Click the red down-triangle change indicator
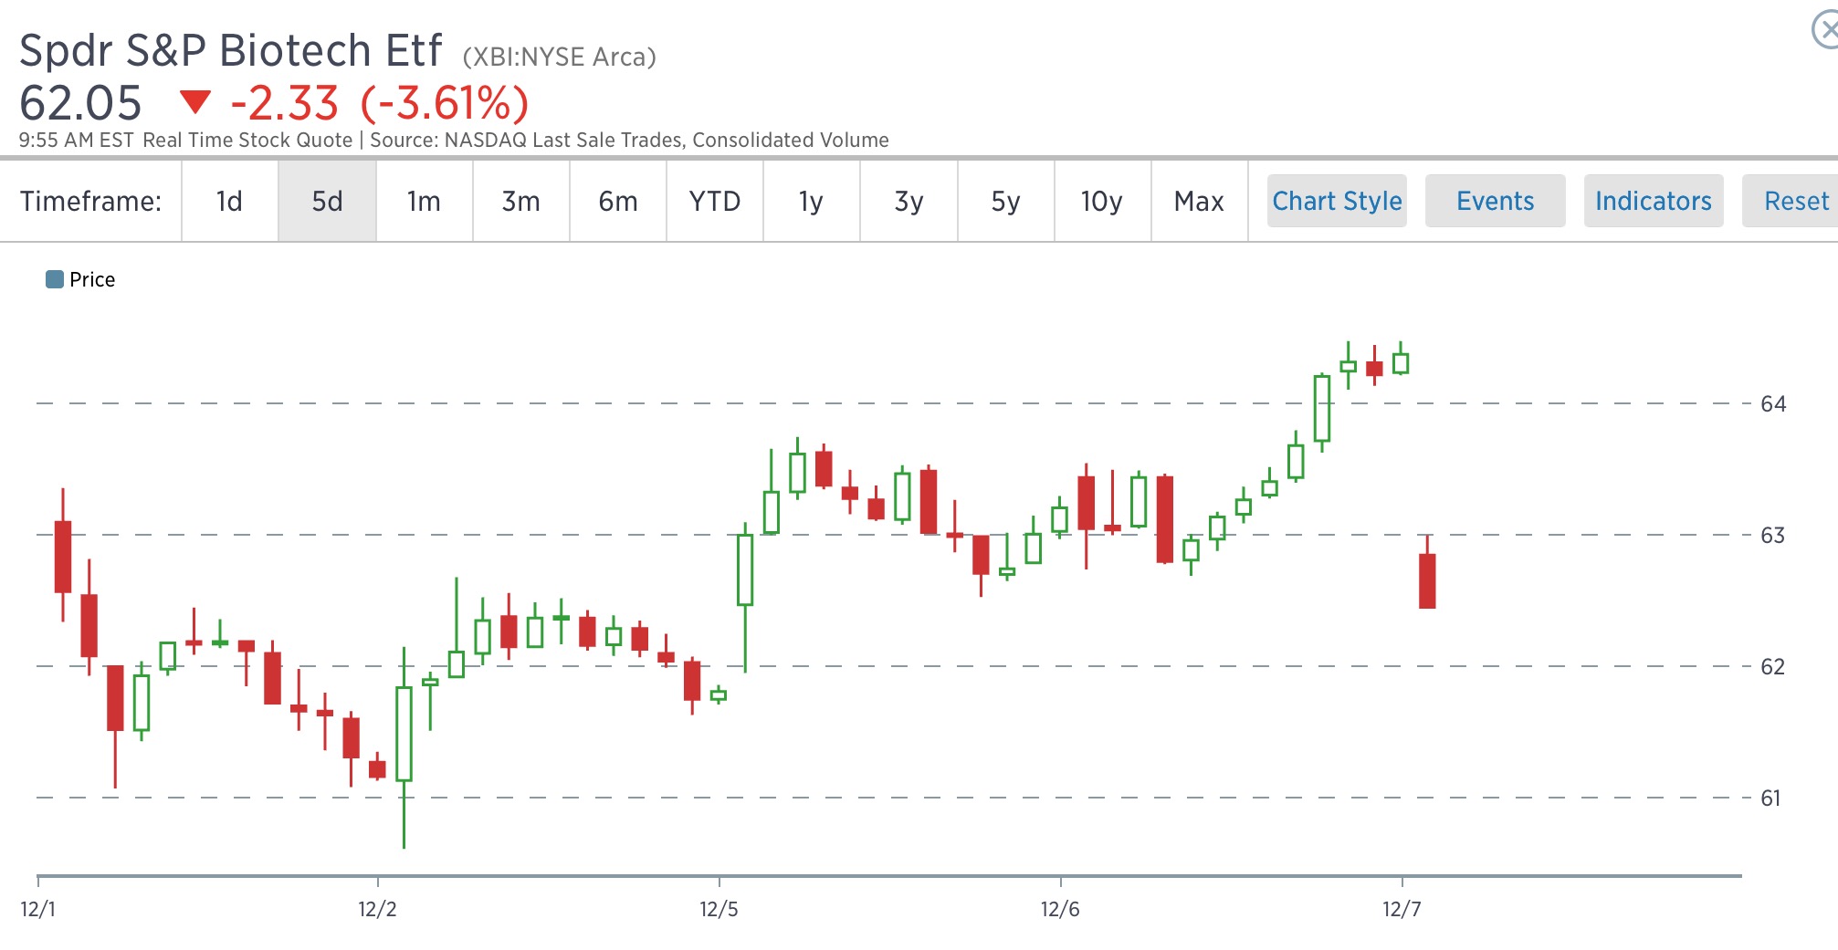Image resolution: width=1838 pixels, height=950 pixels. point(195,101)
